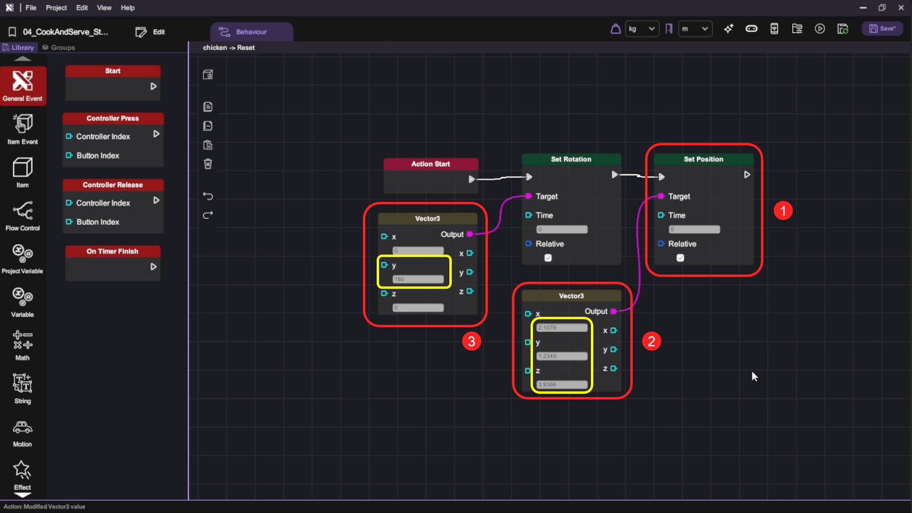Click the play preview icon in top toolbar

click(x=820, y=29)
